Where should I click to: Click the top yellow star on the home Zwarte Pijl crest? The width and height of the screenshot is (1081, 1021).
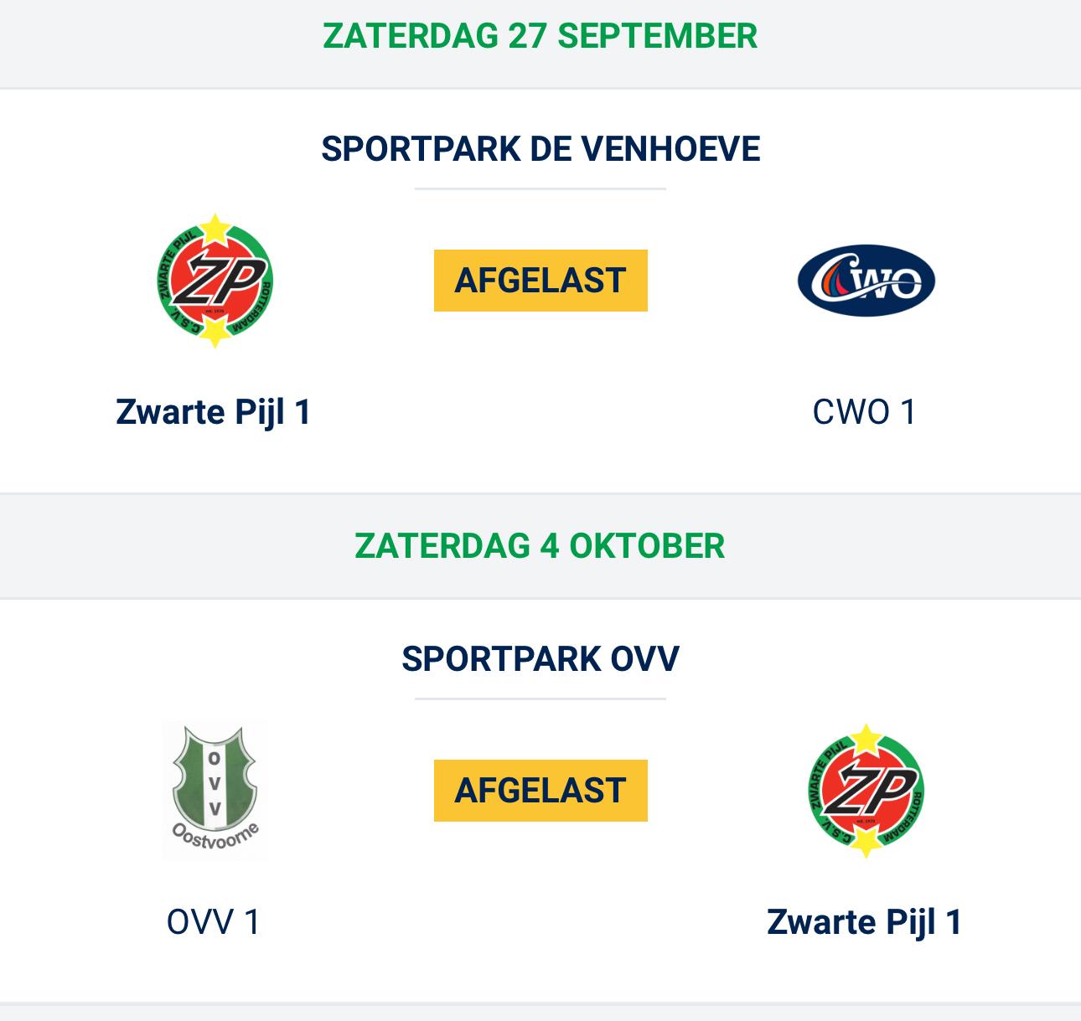coord(216,227)
